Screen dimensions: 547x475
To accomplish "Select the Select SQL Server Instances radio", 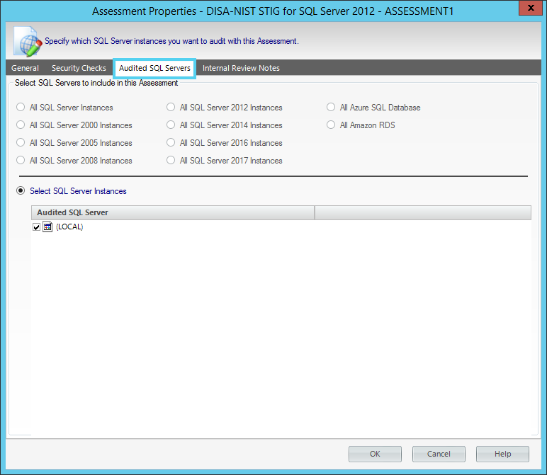I will coord(21,190).
